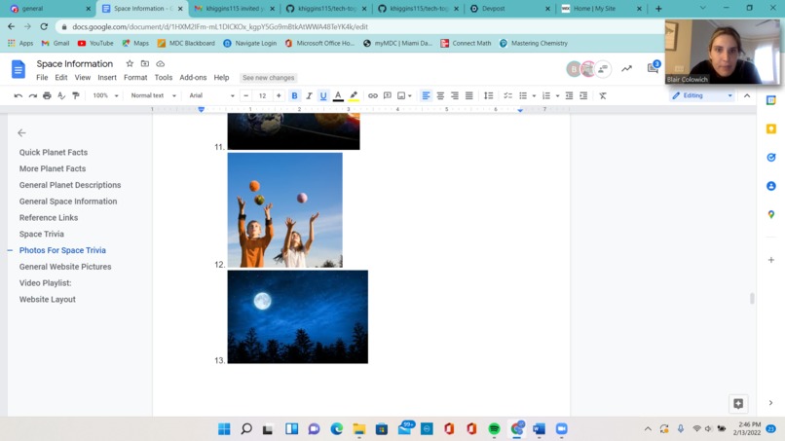Align text to the right
785x441 pixels.
tap(455, 95)
